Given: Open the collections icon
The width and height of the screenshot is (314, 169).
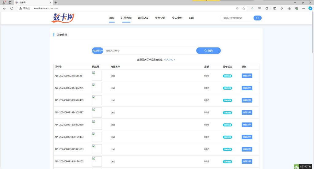Looking at the screenshot, I should [289, 8].
